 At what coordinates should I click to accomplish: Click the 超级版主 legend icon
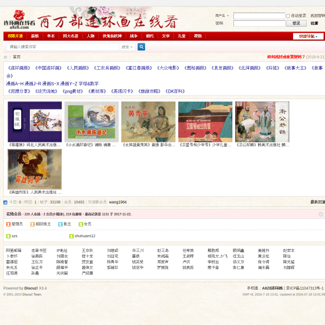tap(32, 224)
